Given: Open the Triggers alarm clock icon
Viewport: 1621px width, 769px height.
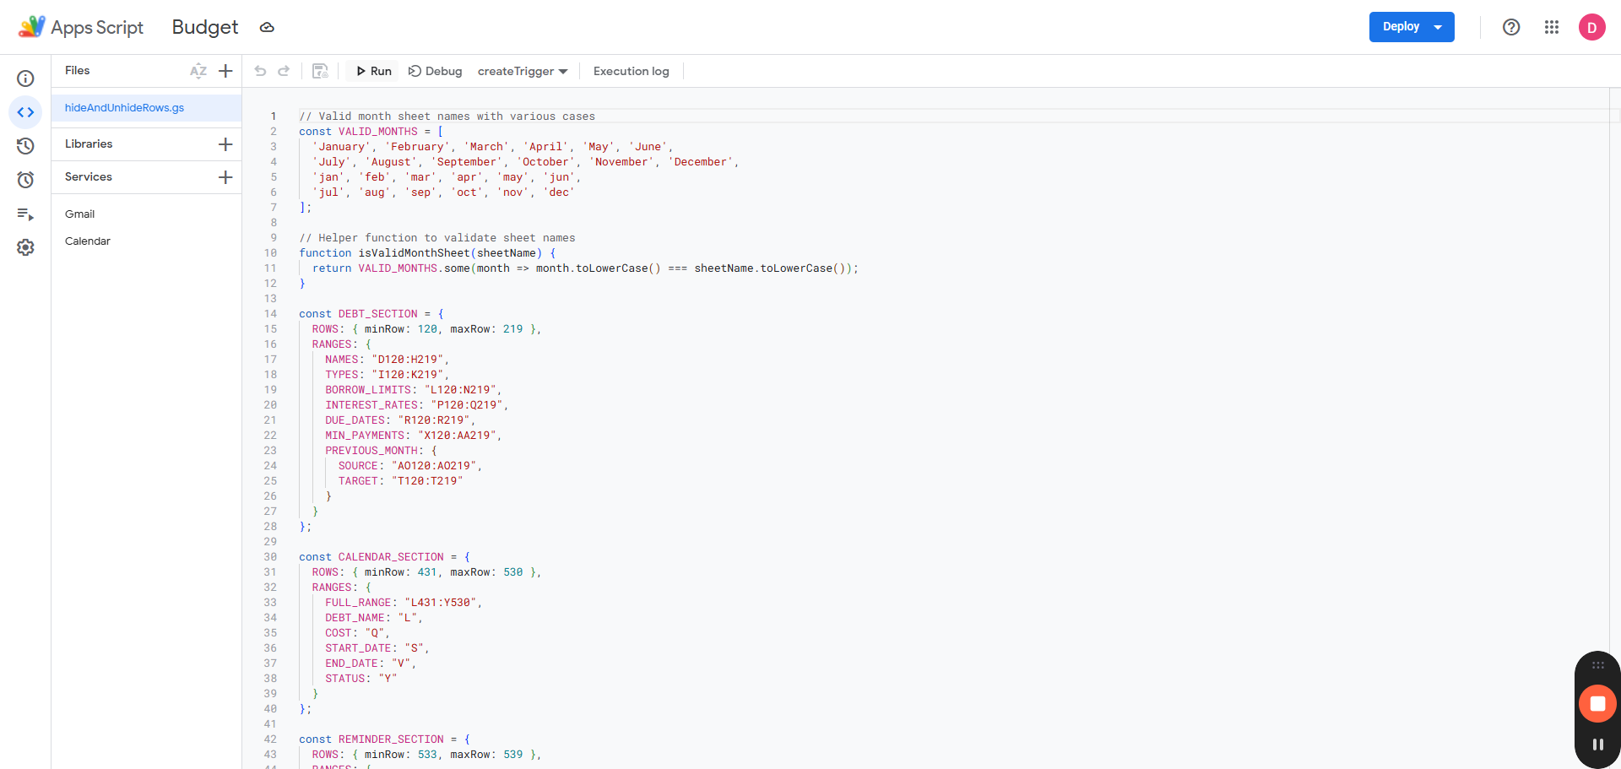Looking at the screenshot, I should point(25,180).
